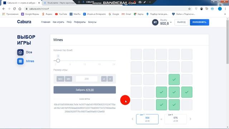Screen dimensions: 229x129
Task: Focus the bet amount field showing 200
Action: pos(87,79)
